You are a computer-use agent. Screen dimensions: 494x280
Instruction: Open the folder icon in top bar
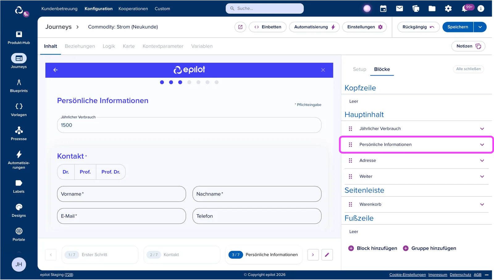pyautogui.click(x=432, y=9)
